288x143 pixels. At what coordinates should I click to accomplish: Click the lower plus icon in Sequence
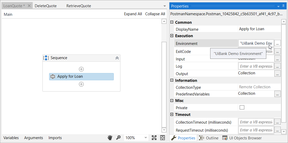click(x=81, y=84)
